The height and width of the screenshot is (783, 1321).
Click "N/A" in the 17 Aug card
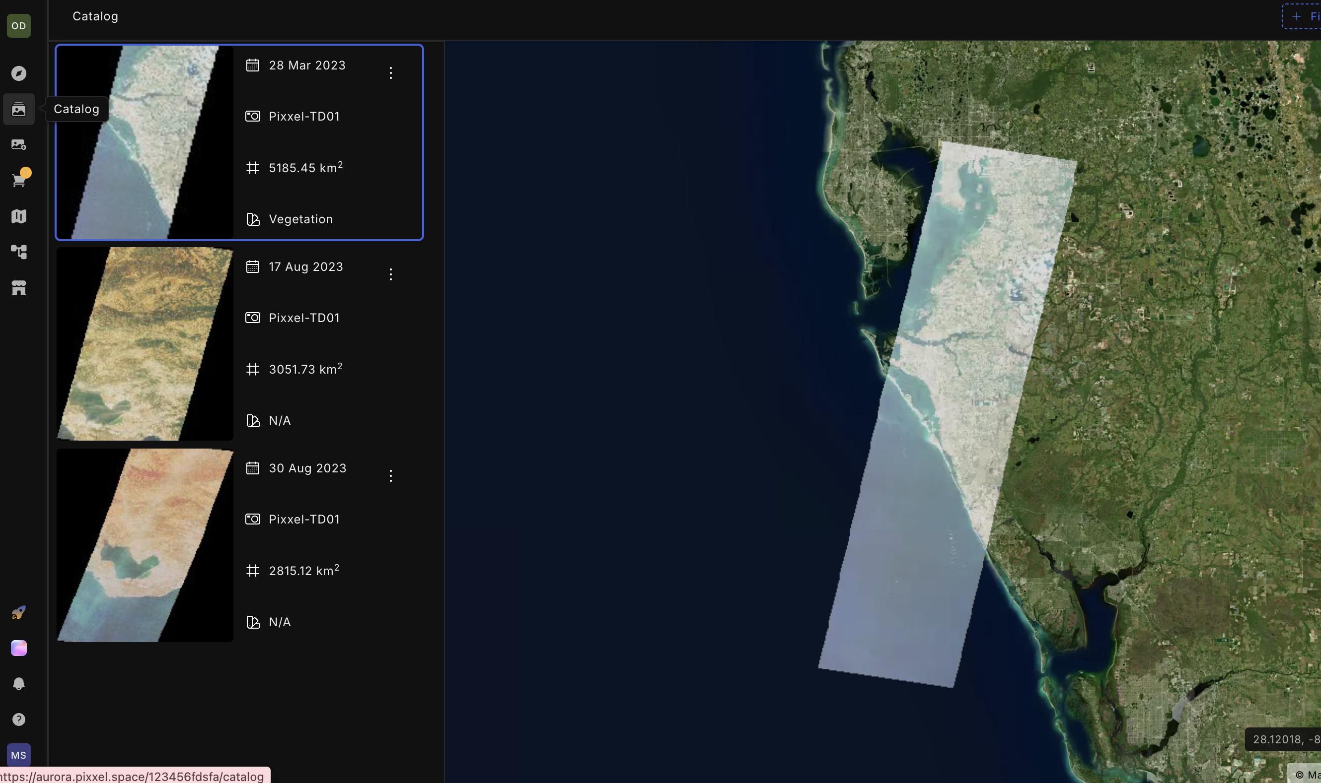[280, 421]
